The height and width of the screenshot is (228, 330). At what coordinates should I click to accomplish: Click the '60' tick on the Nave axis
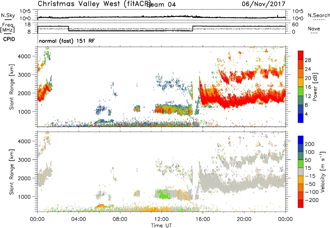click(x=295, y=25)
